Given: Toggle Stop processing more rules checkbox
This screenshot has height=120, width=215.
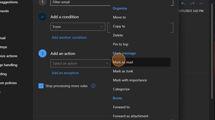Looking at the screenshot, I should click(x=41, y=86).
